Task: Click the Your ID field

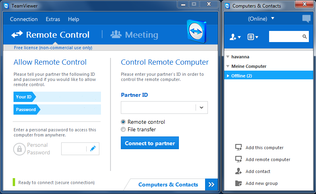Action: point(57,97)
